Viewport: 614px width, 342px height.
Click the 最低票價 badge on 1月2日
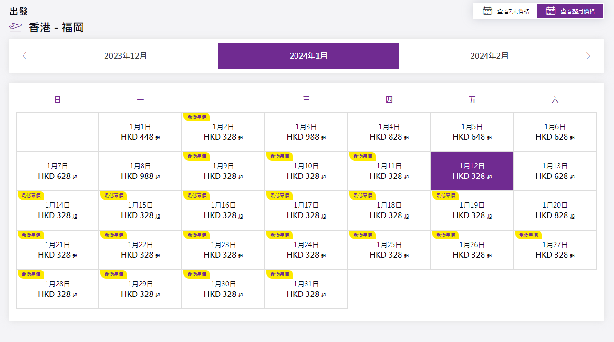[x=197, y=117]
